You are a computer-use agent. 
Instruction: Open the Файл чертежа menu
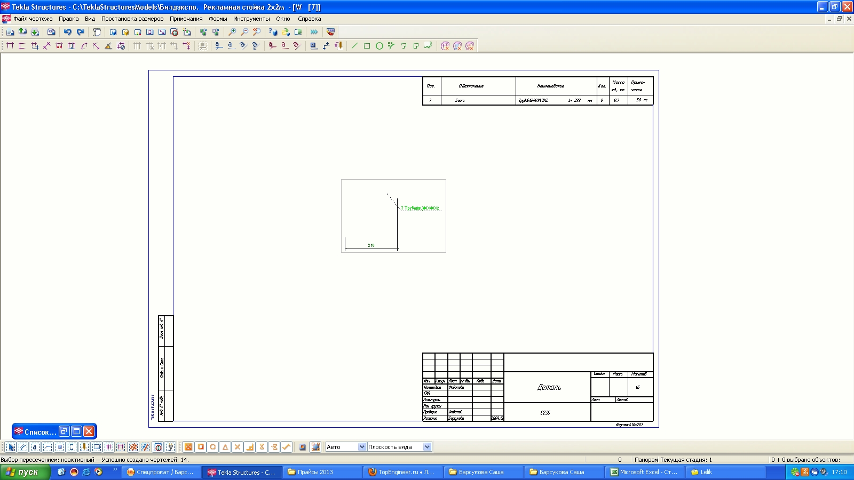[x=33, y=19]
